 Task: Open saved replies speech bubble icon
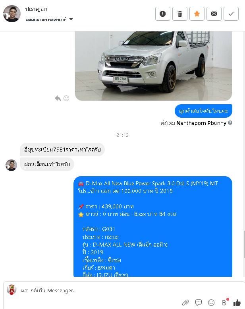(199, 302)
